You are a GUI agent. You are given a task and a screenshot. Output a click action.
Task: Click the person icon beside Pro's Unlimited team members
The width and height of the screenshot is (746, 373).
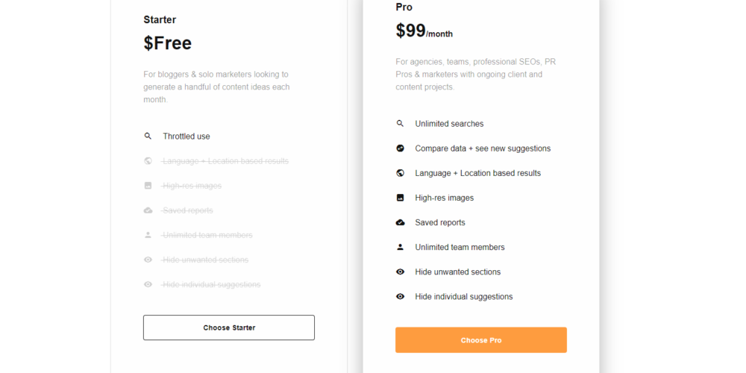tap(400, 247)
